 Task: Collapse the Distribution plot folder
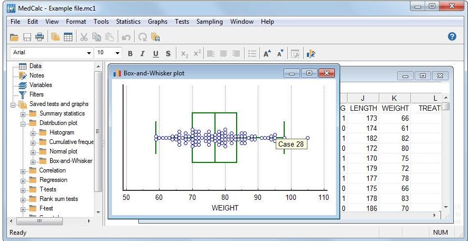[23, 124]
